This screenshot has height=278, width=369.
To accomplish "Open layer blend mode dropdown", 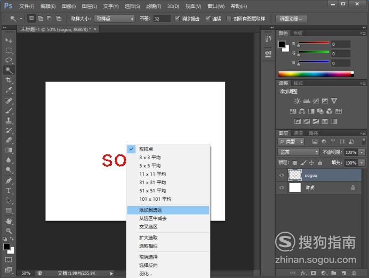I will click(298, 152).
